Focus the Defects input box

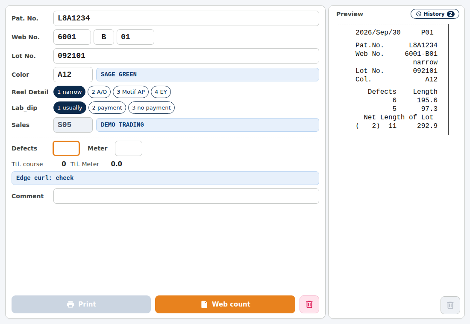click(66, 148)
